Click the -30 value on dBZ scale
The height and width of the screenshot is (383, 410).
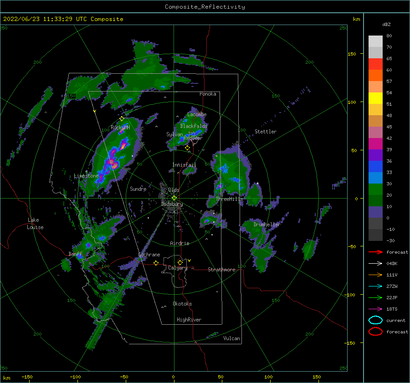tap(391, 240)
